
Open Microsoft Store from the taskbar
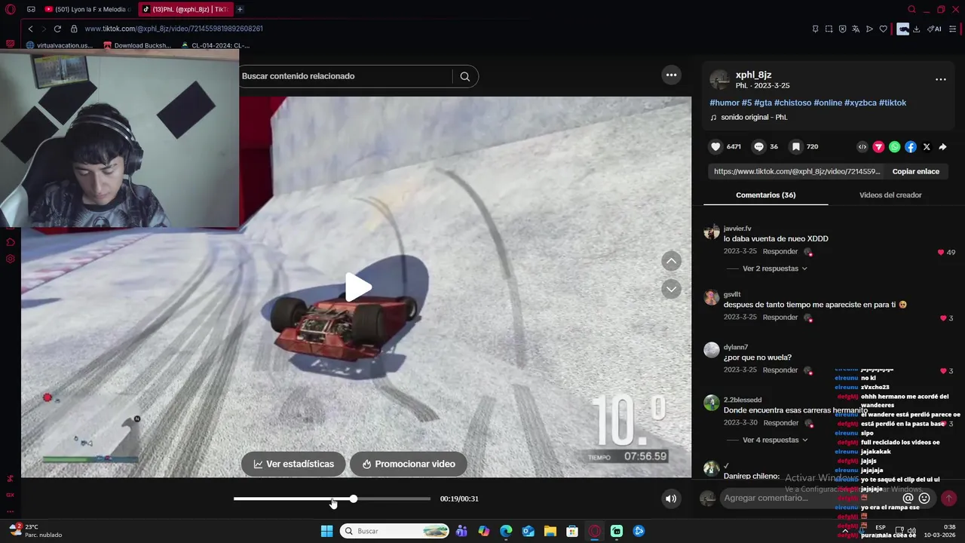(x=572, y=531)
